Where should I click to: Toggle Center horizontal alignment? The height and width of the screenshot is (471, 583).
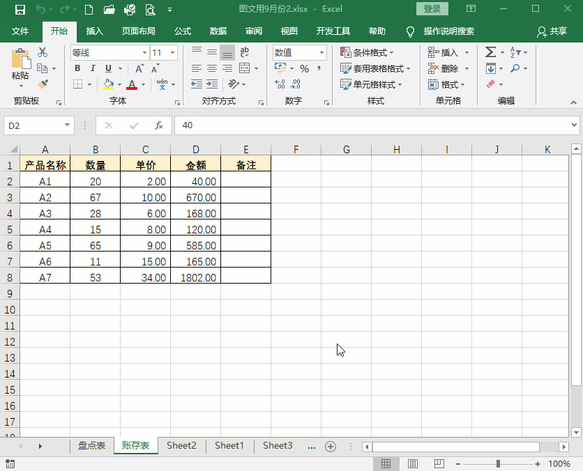coord(212,68)
